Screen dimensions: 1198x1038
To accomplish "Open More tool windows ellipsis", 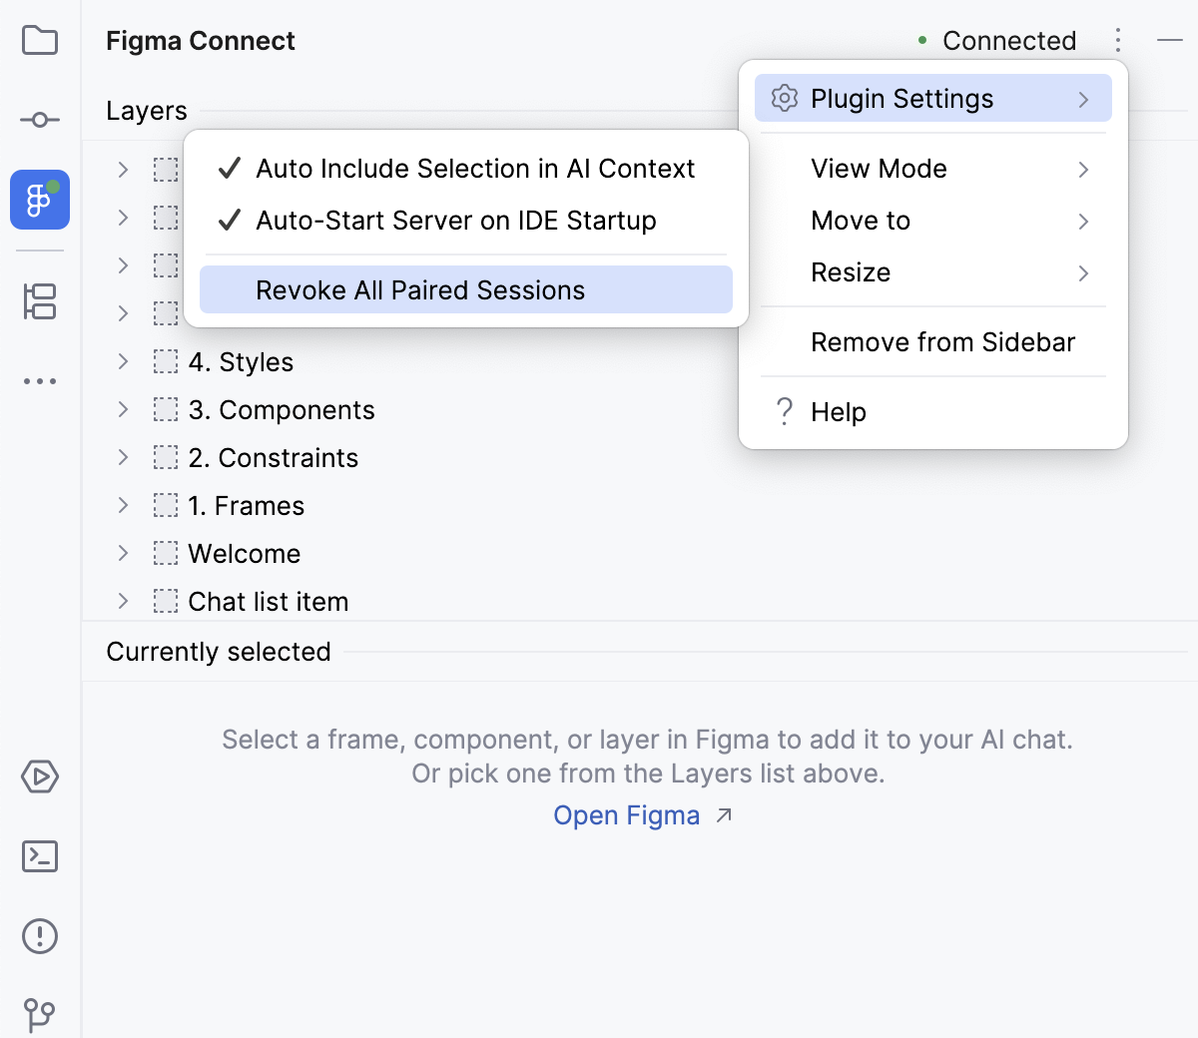I will [x=40, y=381].
